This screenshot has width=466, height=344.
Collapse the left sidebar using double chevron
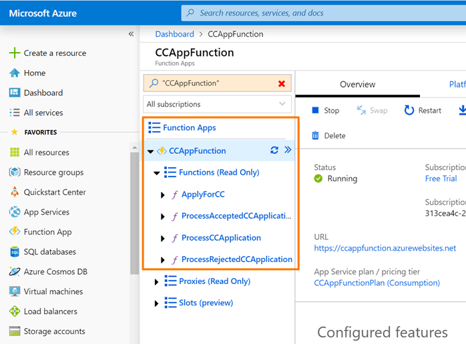click(x=131, y=34)
